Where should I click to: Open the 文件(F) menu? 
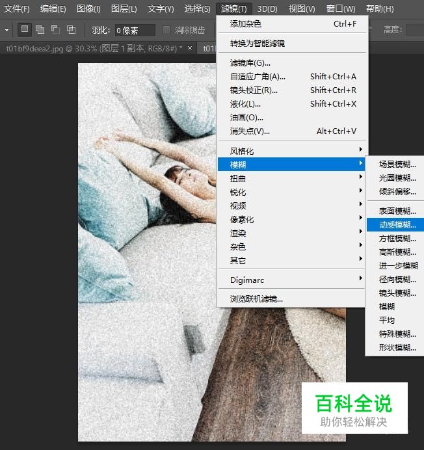coord(17,9)
